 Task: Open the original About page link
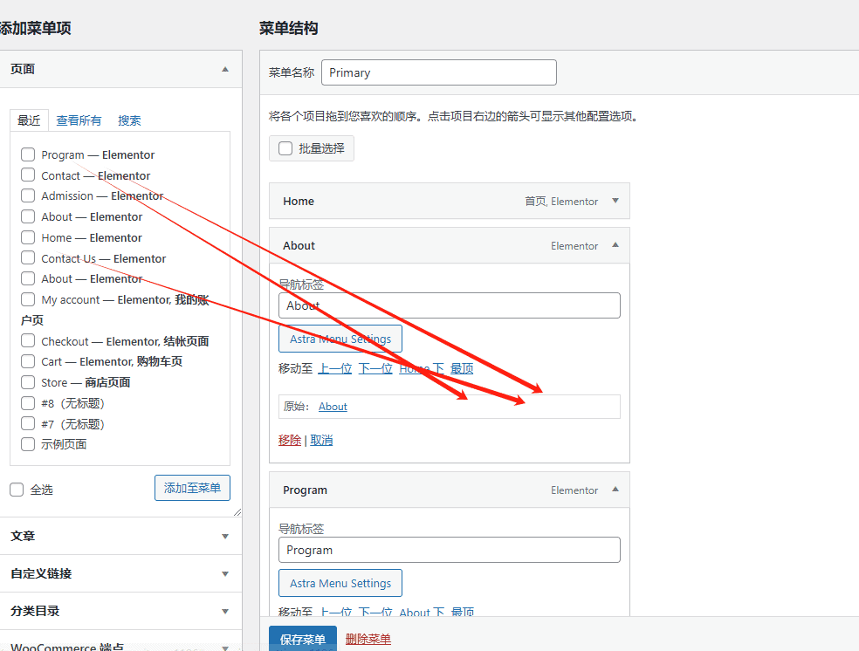[x=333, y=407]
